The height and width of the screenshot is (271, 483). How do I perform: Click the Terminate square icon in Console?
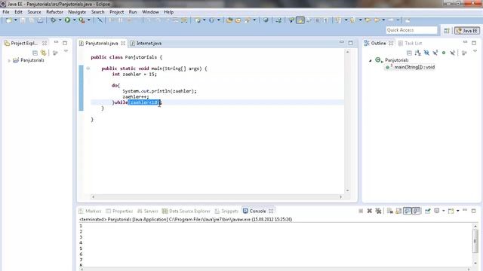(361, 211)
